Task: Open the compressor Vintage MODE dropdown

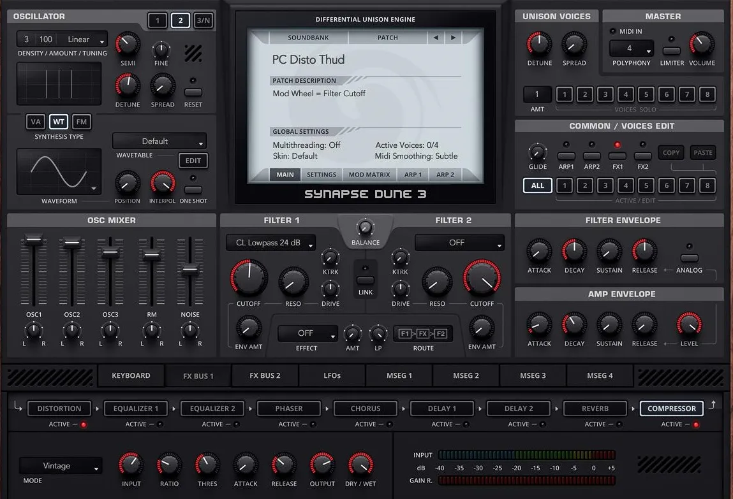Action: pos(61,465)
